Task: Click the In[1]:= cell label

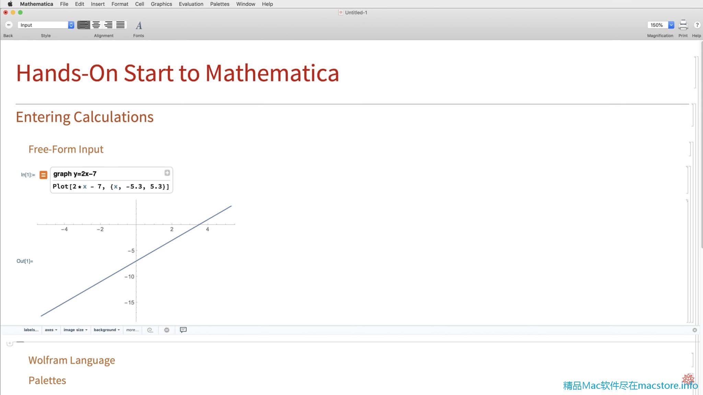Action: 28,175
